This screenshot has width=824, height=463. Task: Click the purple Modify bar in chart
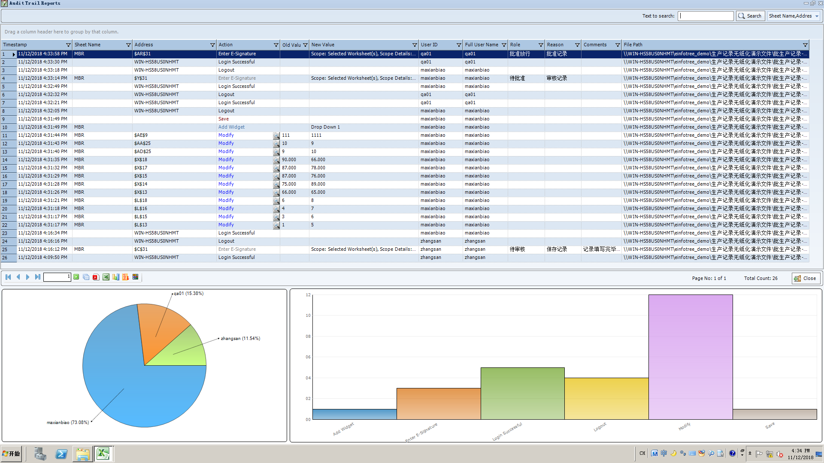[690, 356]
